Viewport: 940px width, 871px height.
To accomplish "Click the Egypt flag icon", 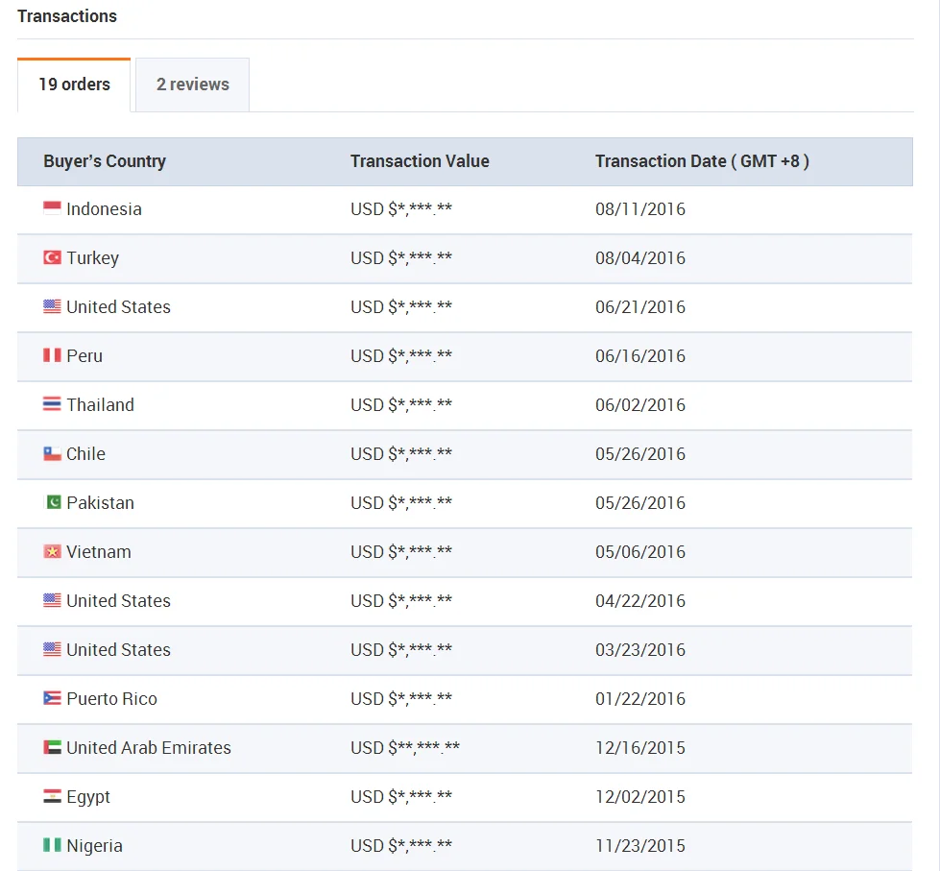I will coord(52,796).
